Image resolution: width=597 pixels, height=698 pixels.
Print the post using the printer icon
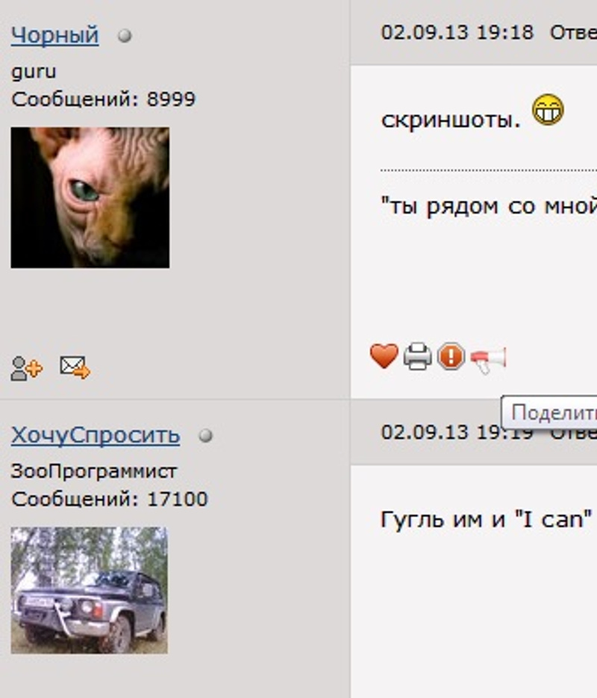(x=417, y=357)
